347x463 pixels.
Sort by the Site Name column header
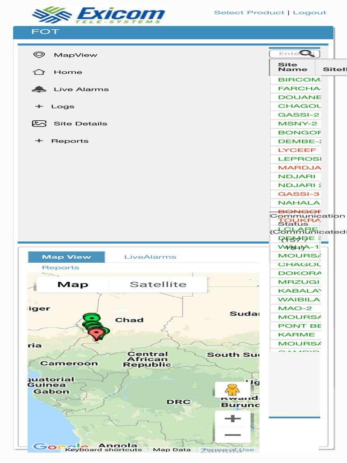292,67
